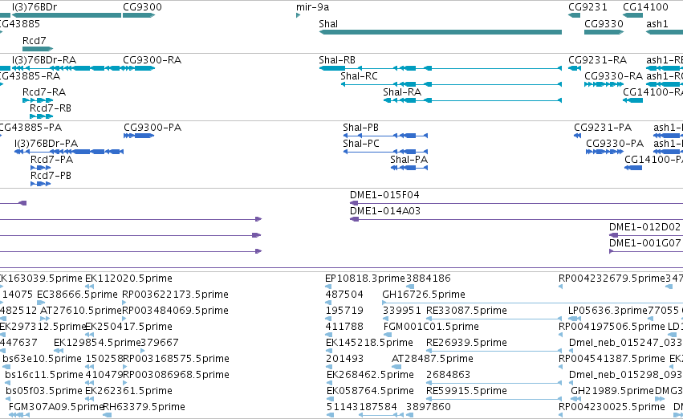
Task: Click the Shal gene bar in gene track
Action: point(441,32)
